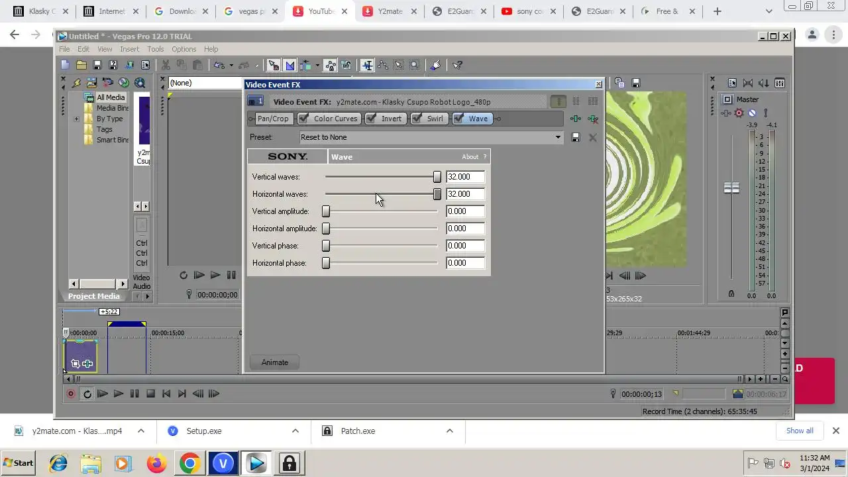Click the Open folder icon in toolbar
The width and height of the screenshot is (848, 477).
click(x=81, y=65)
